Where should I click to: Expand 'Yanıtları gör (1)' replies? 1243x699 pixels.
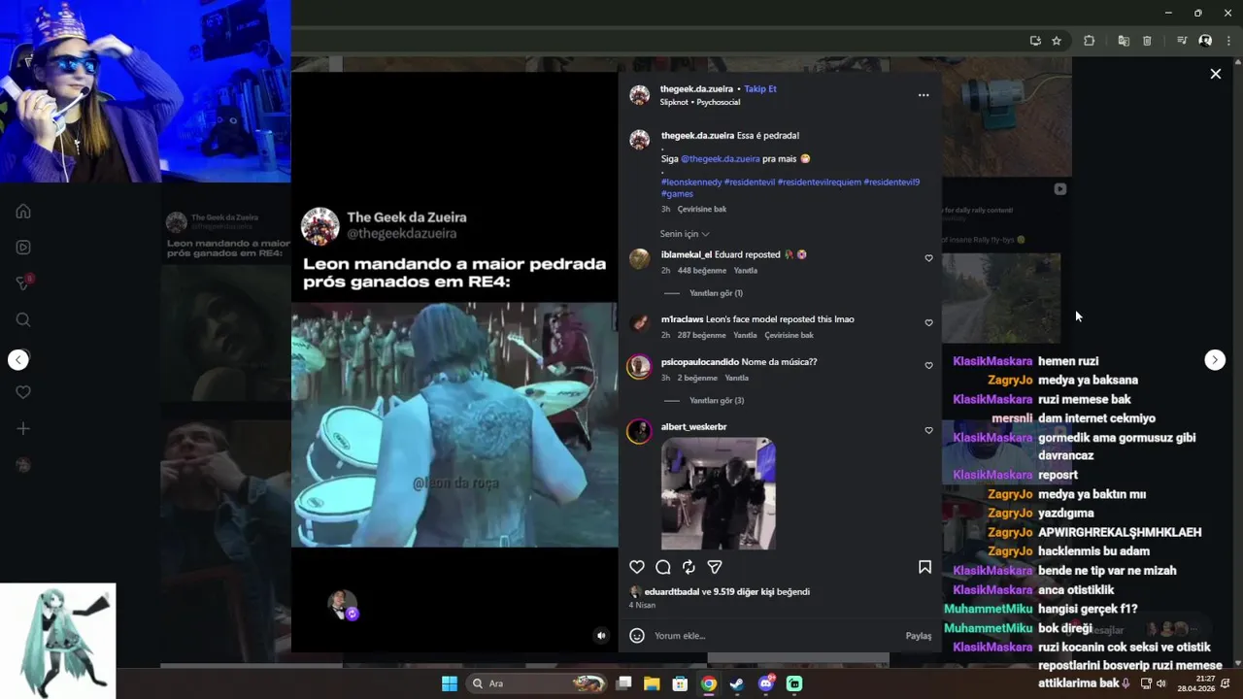coord(716,293)
